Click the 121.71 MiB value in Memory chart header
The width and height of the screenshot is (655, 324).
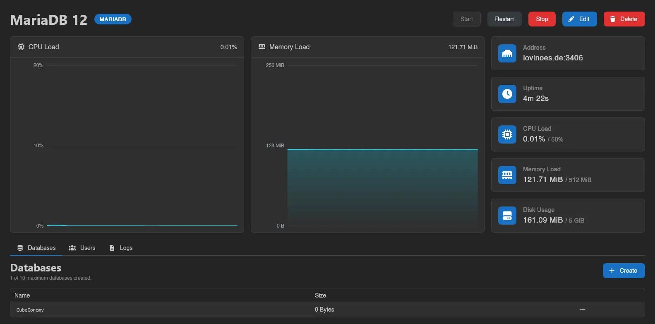click(463, 47)
